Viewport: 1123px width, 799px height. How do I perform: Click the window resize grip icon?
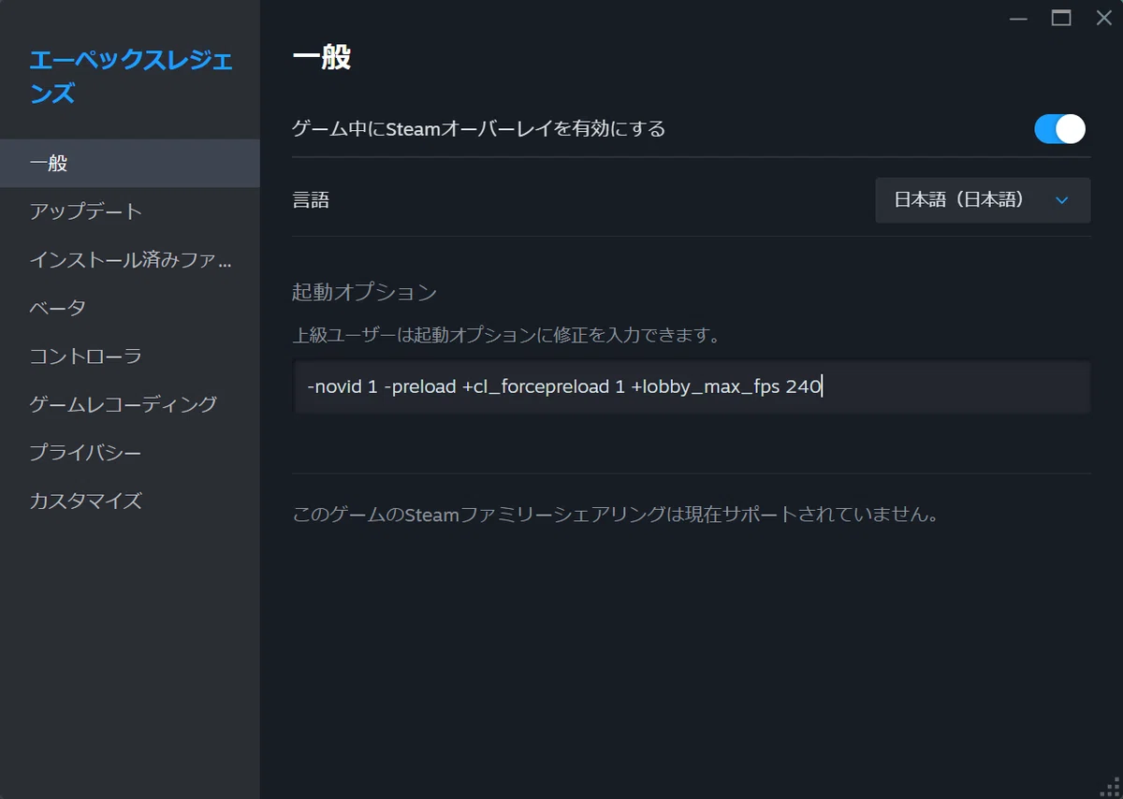click(1111, 787)
